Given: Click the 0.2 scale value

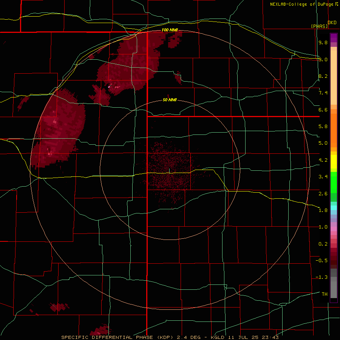Looking at the screenshot, I should [323, 244].
